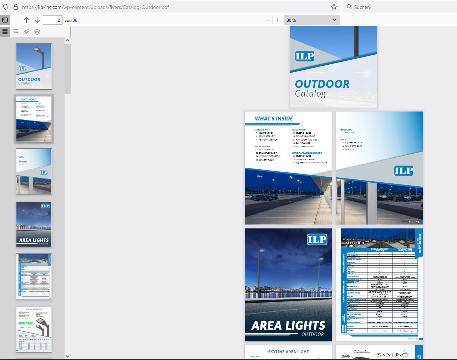457x360 pixels.
Task: Toggle the PDF sidebar panel
Action: point(5,20)
